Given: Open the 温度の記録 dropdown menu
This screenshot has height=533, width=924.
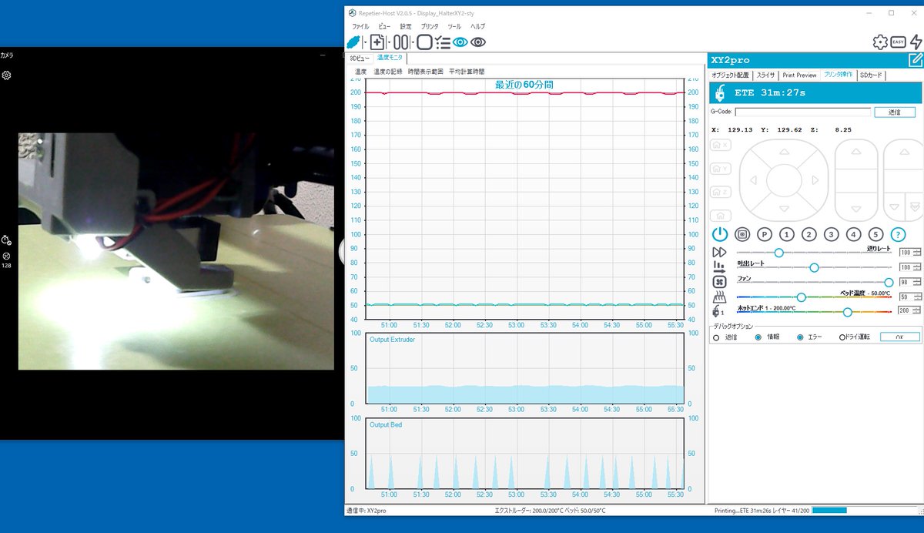Looking at the screenshot, I should [x=388, y=72].
